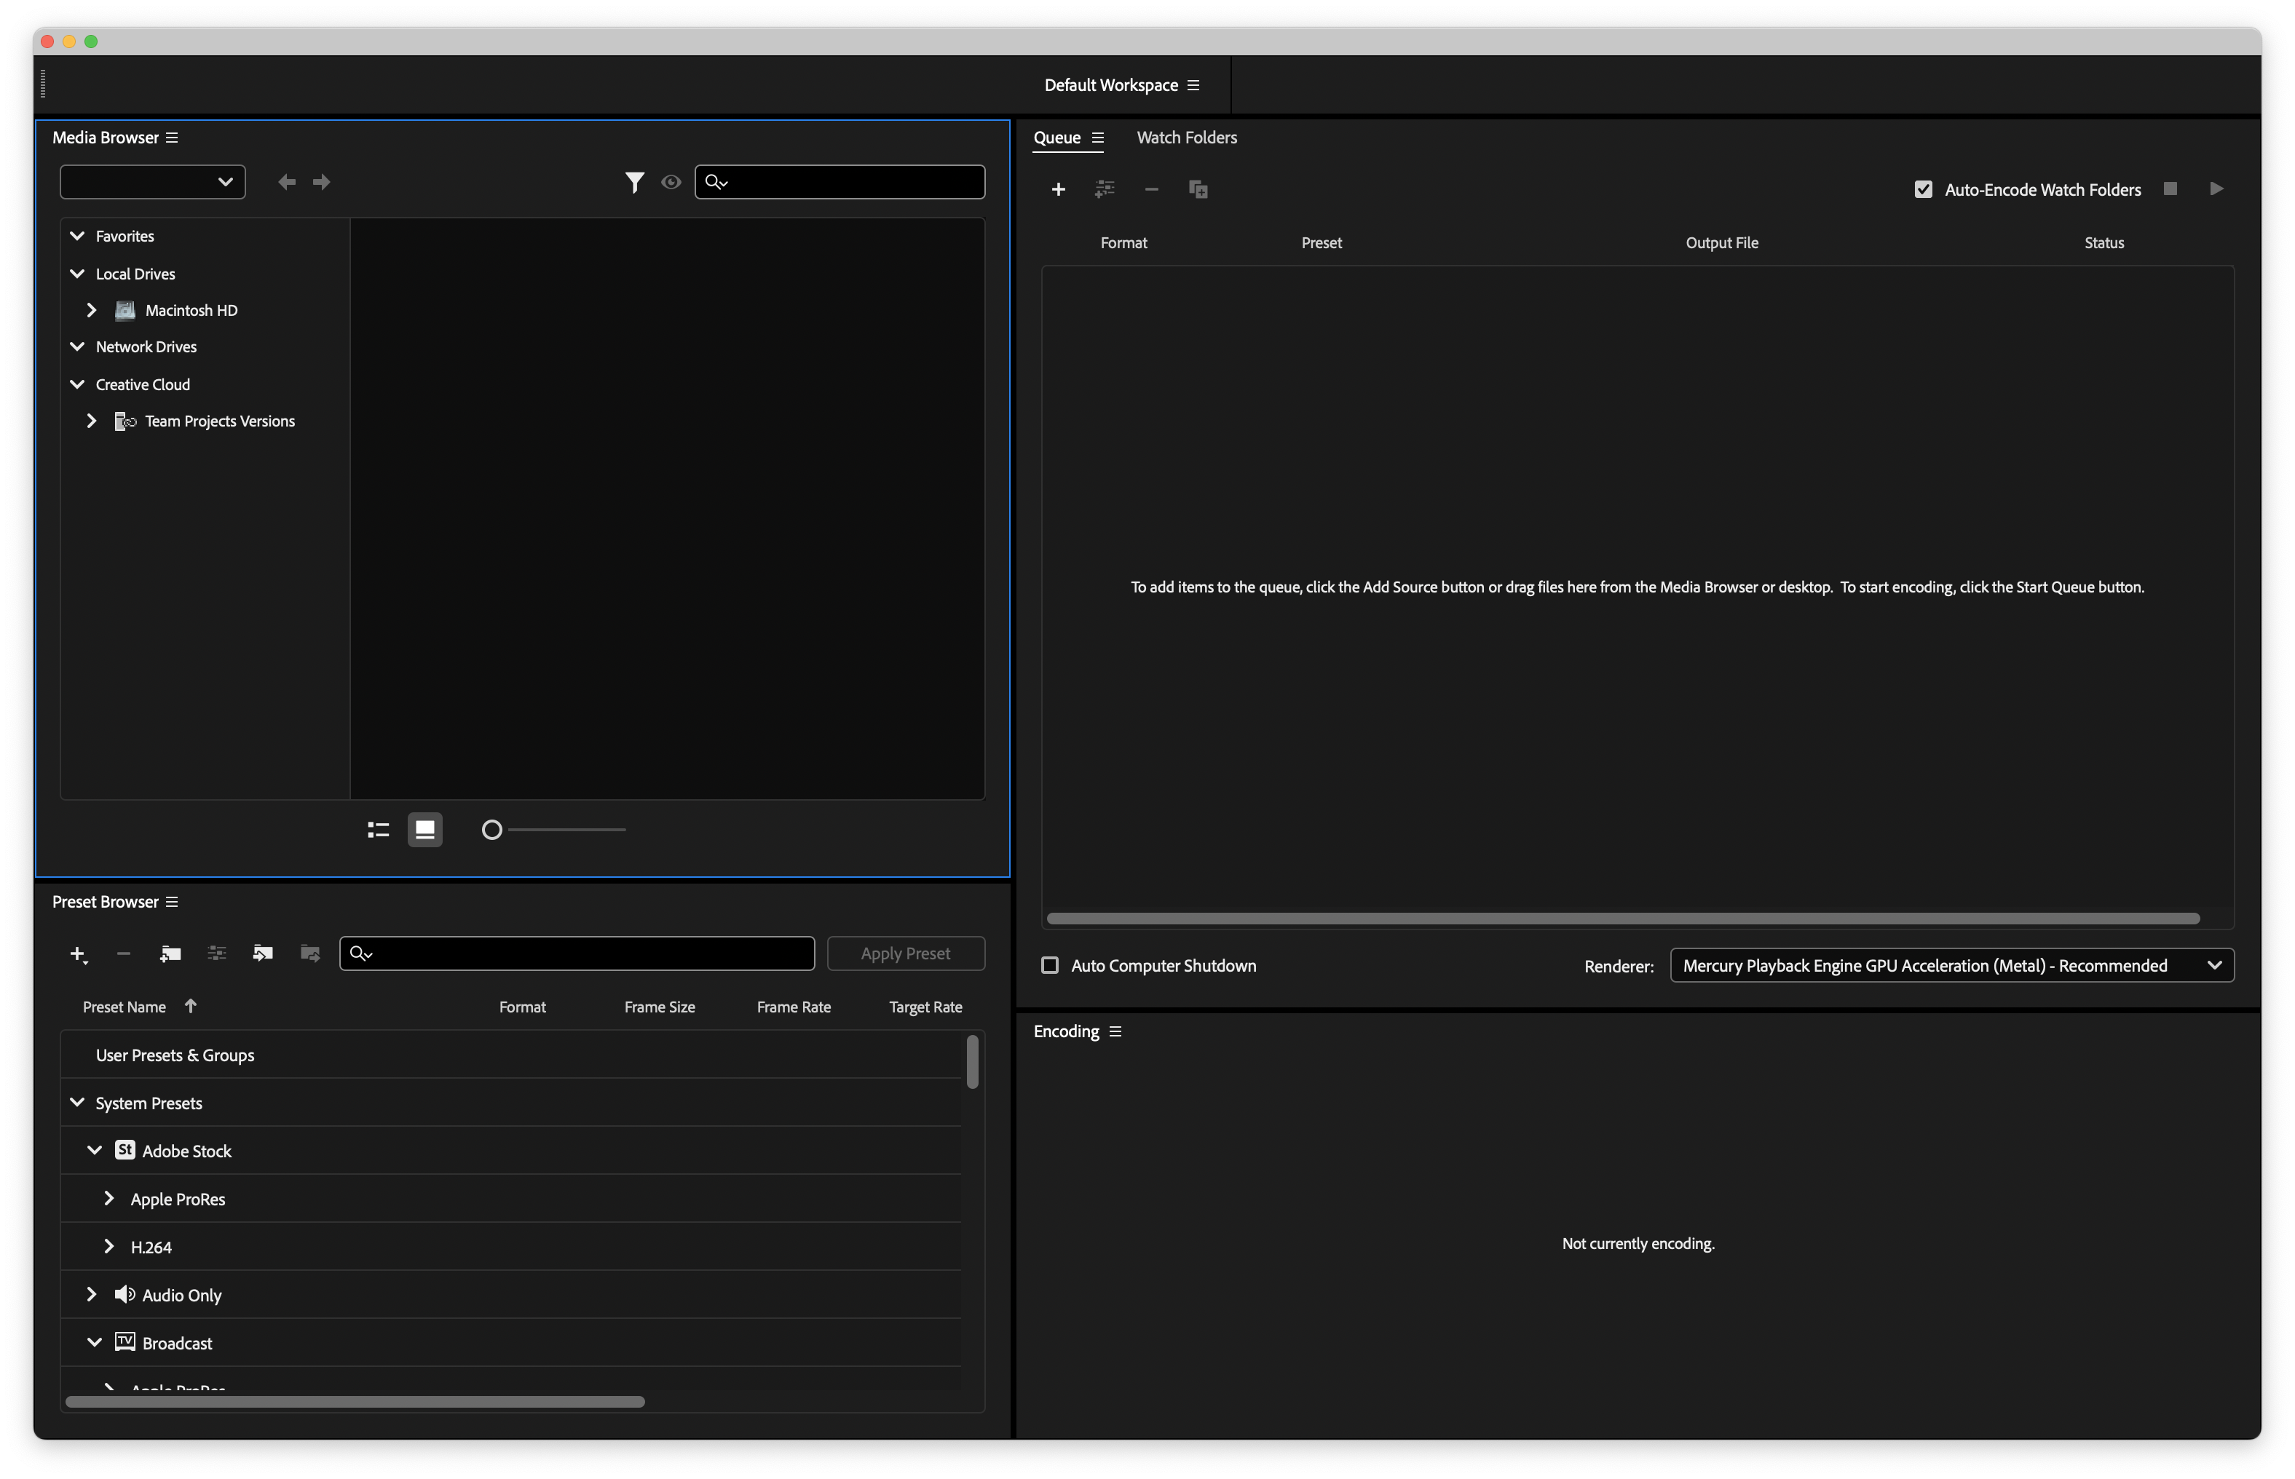This screenshot has height=1479, width=2295.
Task: Start the queue with the play button
Action: (x=2216, y=189)
